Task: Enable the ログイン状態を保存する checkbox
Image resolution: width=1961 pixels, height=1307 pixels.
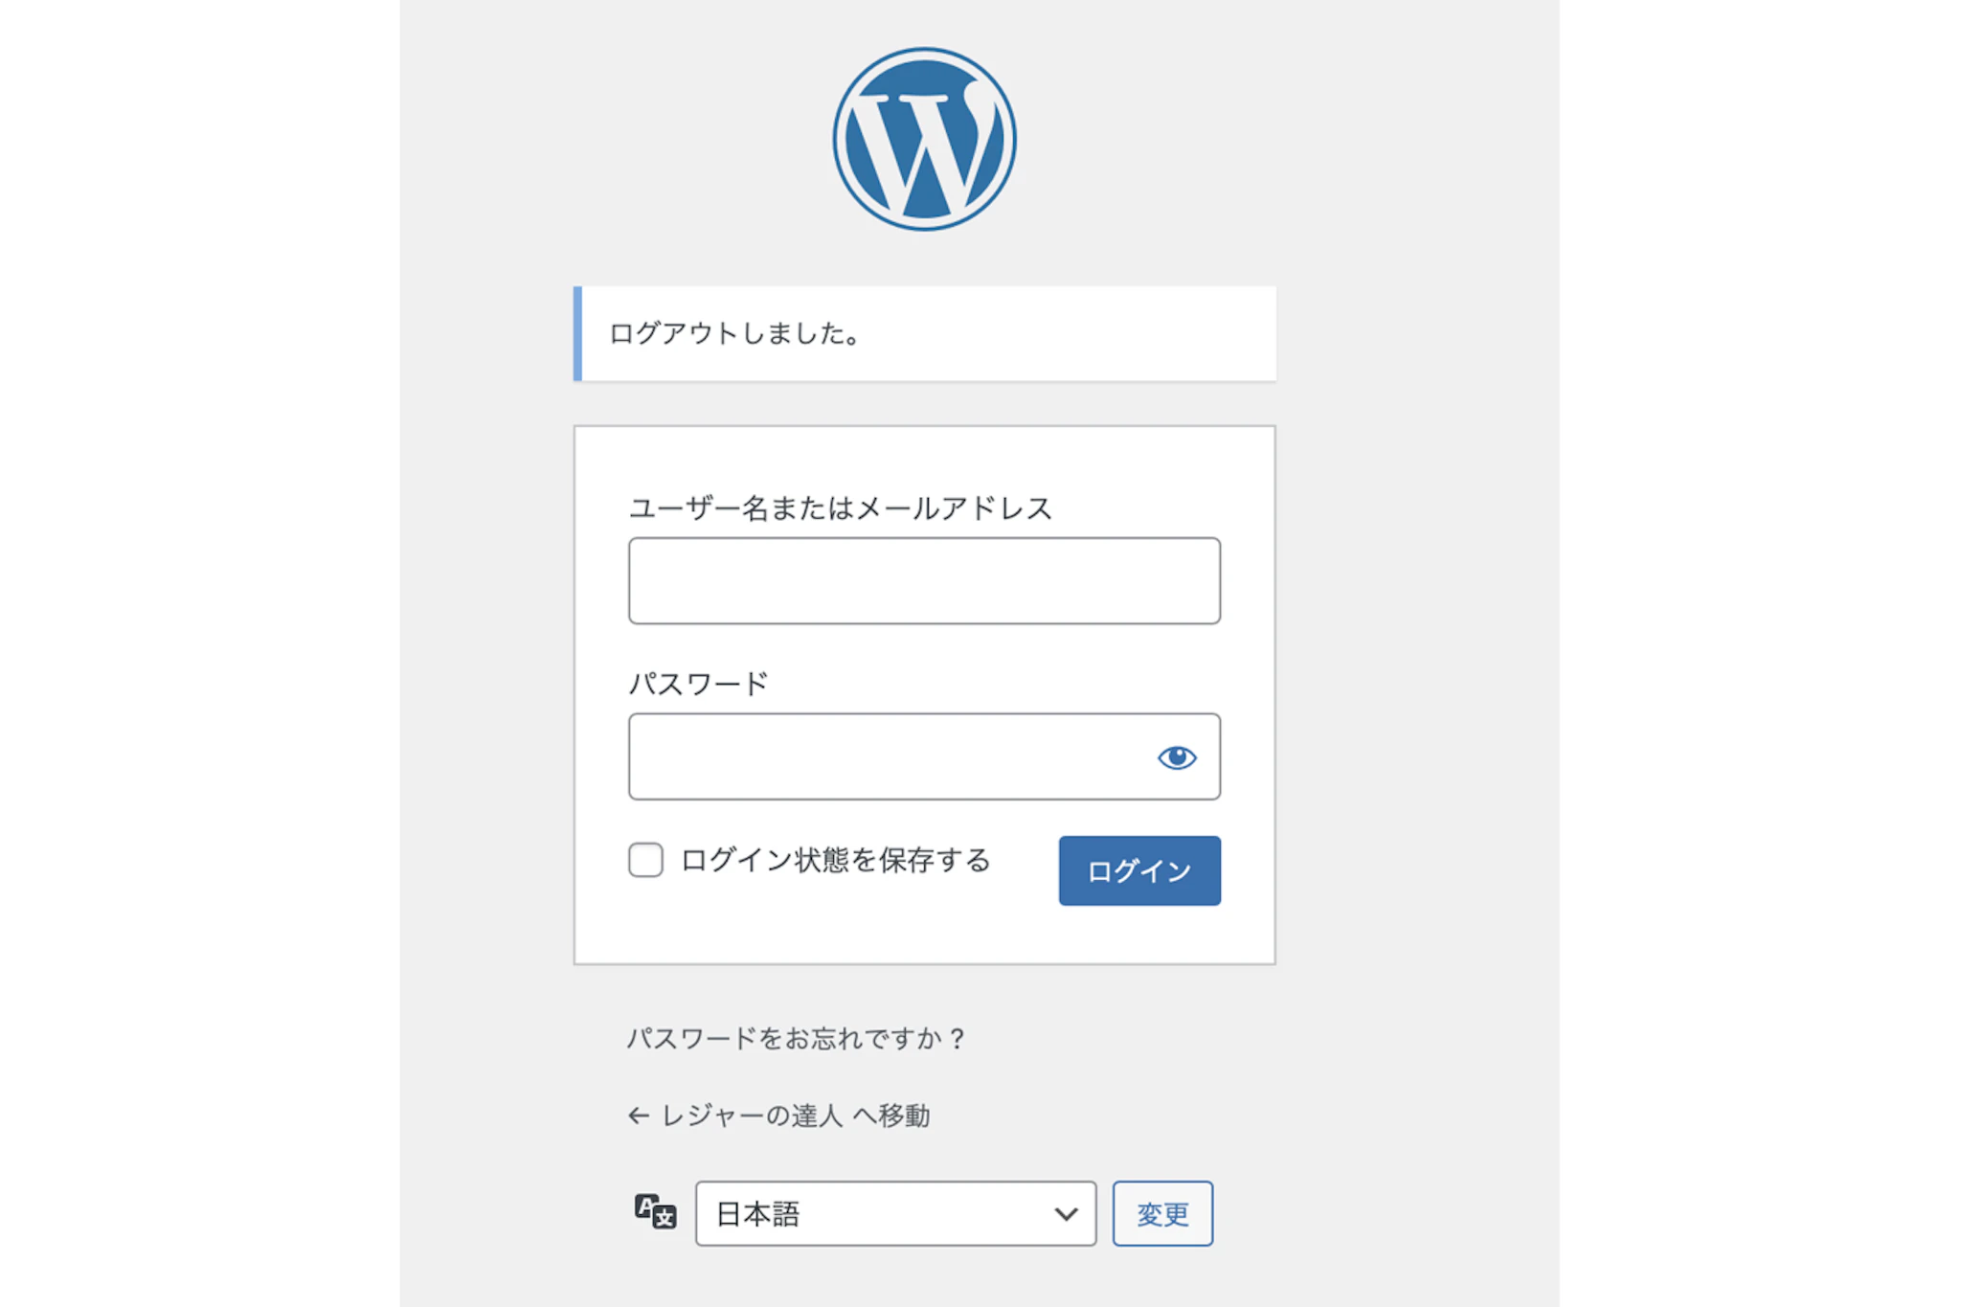Action: click(645, 860)
